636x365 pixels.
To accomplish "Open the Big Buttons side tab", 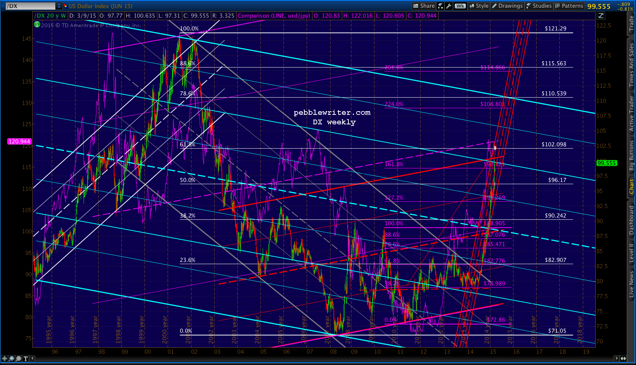I will pyautogui.click(x=631, y=156).
